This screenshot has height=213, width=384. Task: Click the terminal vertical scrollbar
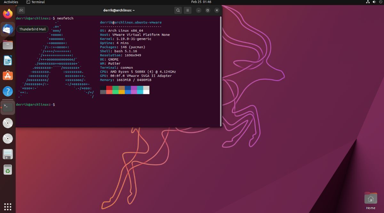221,71
